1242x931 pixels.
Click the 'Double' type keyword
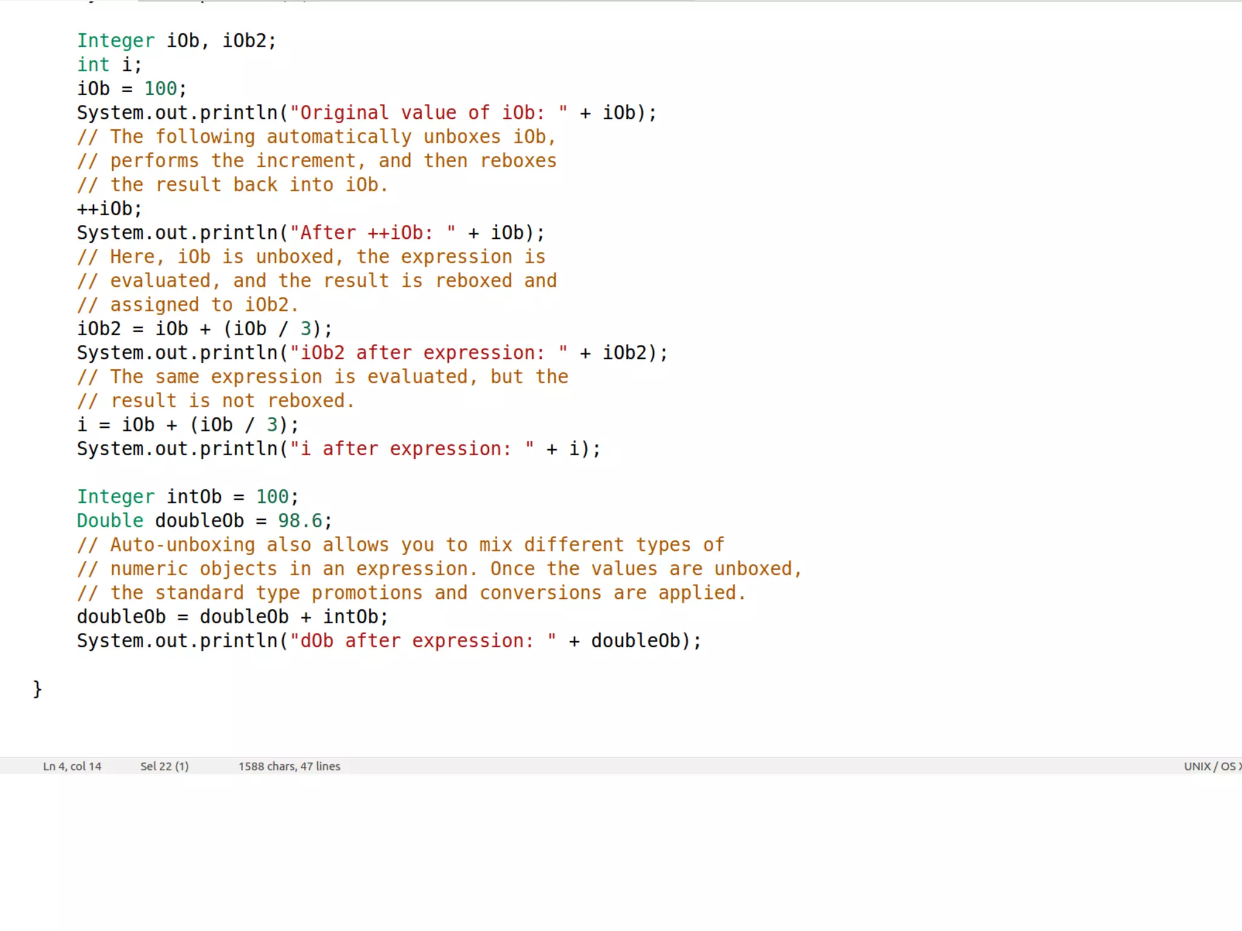(110, 521)
